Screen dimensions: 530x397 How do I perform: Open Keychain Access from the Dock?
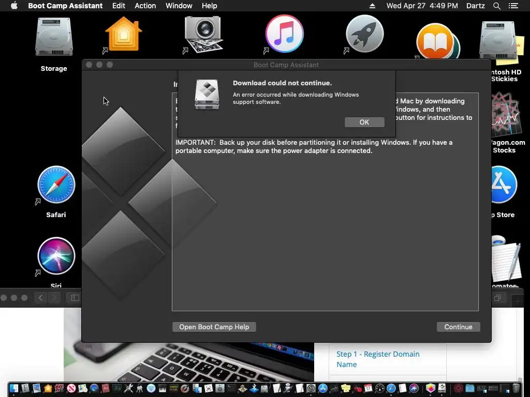[140, 388]
